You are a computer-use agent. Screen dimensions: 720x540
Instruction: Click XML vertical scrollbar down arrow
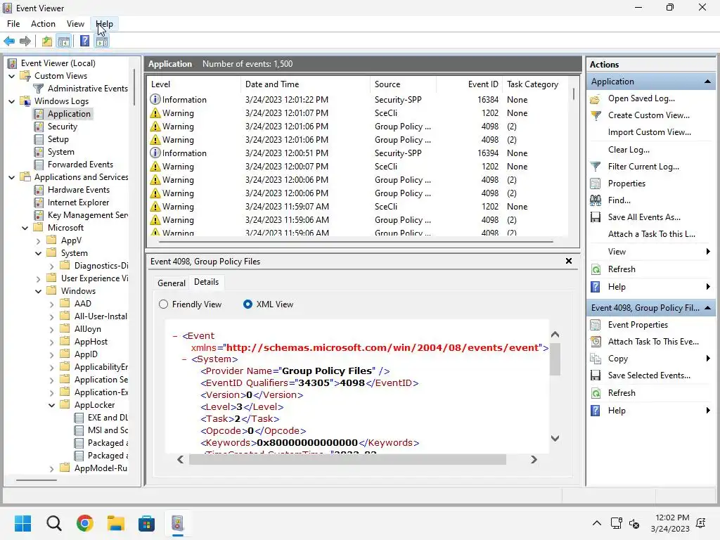click(x=555, y=439)
